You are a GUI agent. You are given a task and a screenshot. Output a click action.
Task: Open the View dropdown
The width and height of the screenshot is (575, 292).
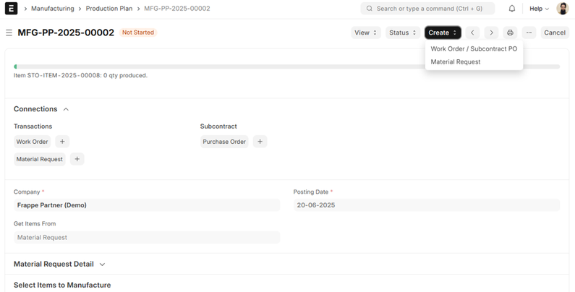click(x=365, y=33)
